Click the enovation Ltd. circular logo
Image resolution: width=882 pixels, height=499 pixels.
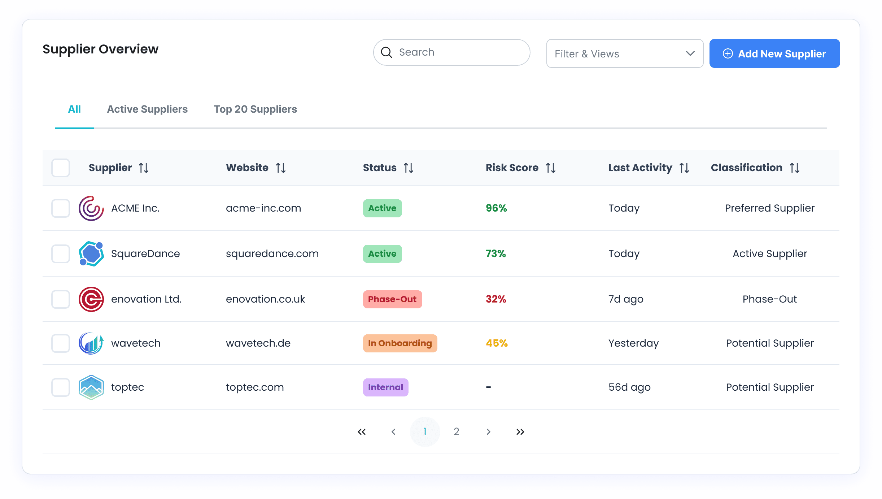coord(91,299)
